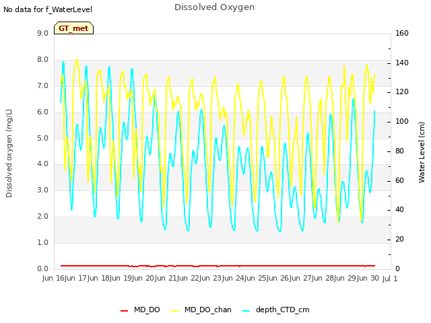The width and height of the screenshot is (431, 323).
Task: Click the 4.0 left axis value
Action: coord(42,164)
